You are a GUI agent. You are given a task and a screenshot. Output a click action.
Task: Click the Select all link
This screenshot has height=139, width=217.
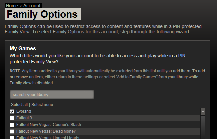(19, 105)
